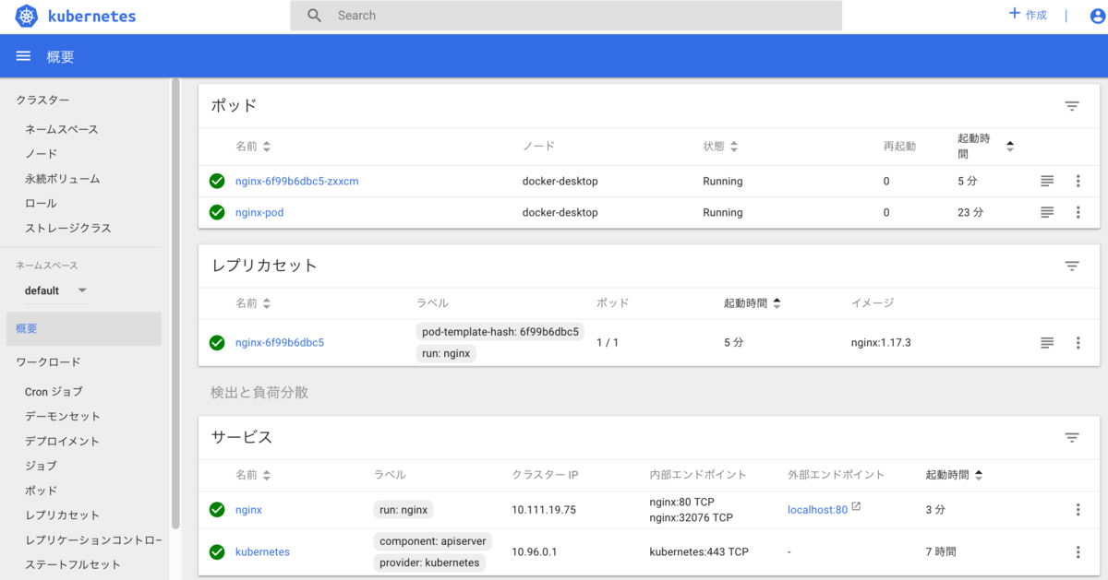Viewport: 1108px width, 580px height.
Task: Open デーモンセット in the sidebar
Action: pyautogui.click(x=63, y=417)
